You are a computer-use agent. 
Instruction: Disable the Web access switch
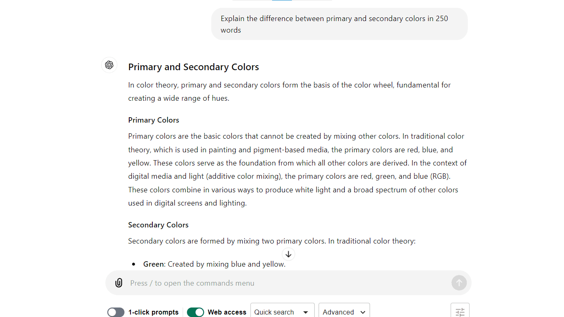[195, 312]
